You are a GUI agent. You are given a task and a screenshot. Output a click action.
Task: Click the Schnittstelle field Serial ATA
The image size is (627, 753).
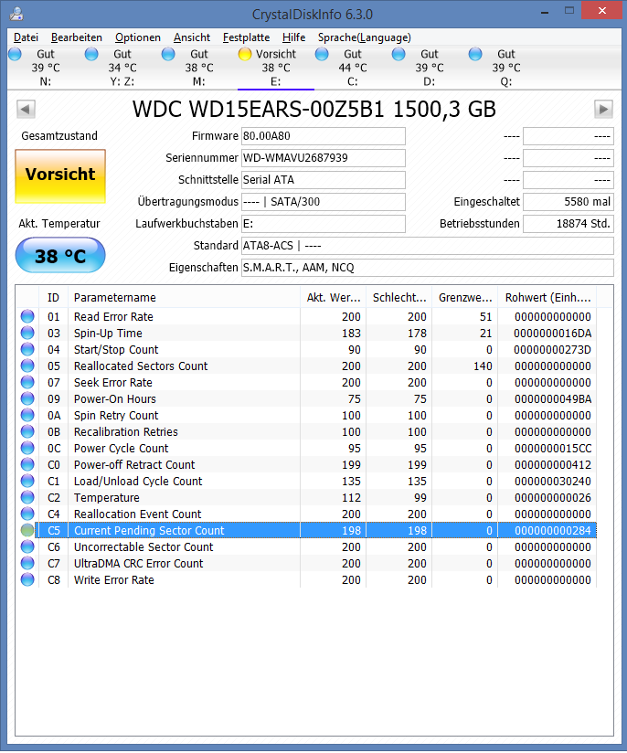click(324, 180)
